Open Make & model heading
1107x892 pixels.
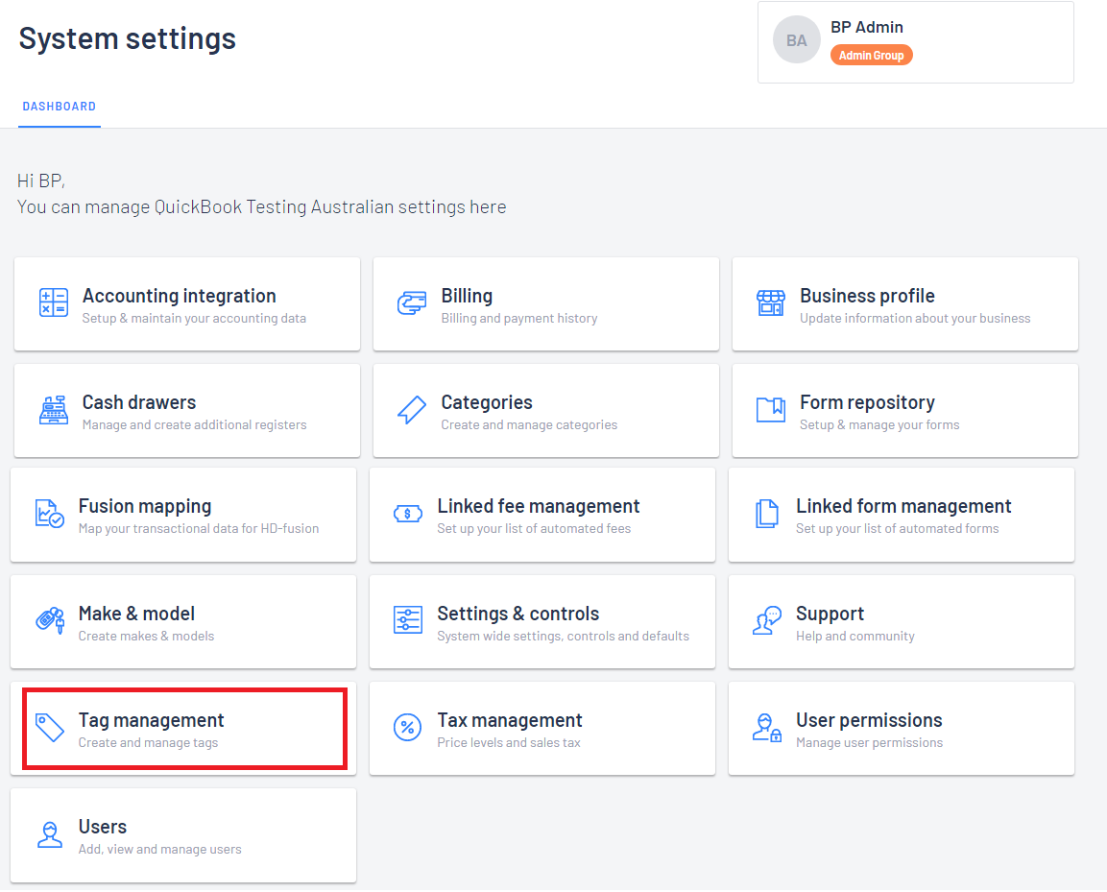tap(136, 614)
